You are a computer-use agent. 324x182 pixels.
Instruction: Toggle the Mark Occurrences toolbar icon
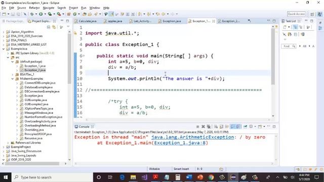coord(111,14)
